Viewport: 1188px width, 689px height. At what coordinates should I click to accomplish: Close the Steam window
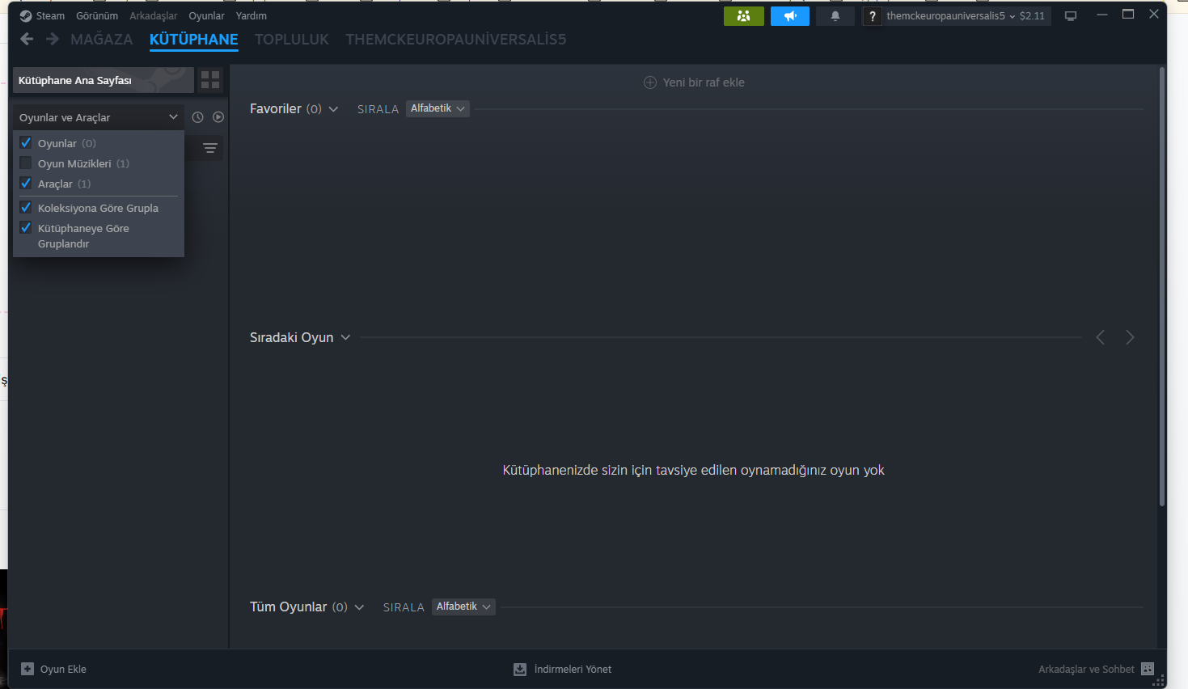coord(1154,15)
